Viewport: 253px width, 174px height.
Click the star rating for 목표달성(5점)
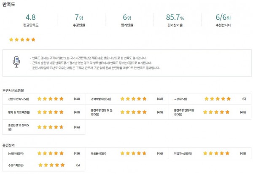[133, 153]
